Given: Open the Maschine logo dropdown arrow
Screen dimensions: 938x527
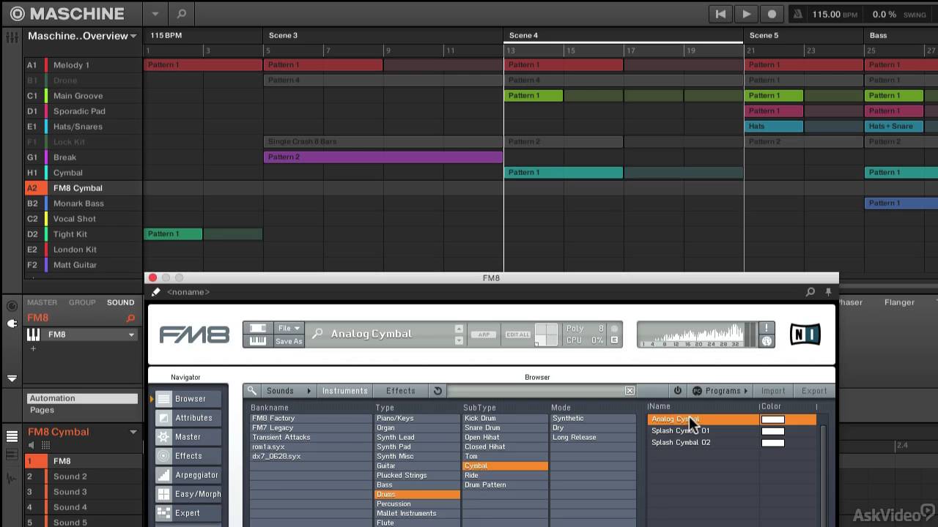Looking at the screenshot, I should 155,13.
